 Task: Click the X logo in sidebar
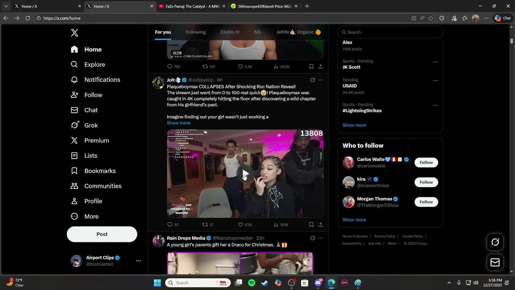click(74, 33)
